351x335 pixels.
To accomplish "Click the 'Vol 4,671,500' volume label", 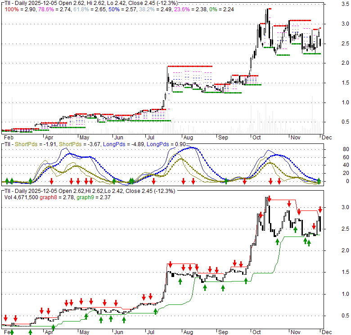I will (21, 197).
